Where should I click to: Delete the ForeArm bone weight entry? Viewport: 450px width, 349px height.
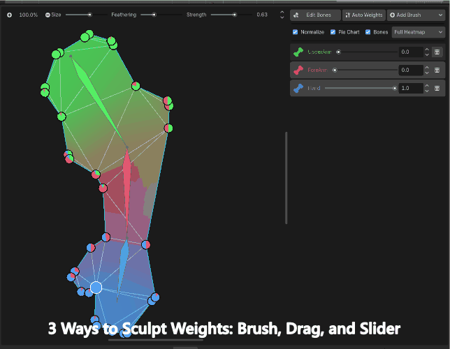coord(437,70)
